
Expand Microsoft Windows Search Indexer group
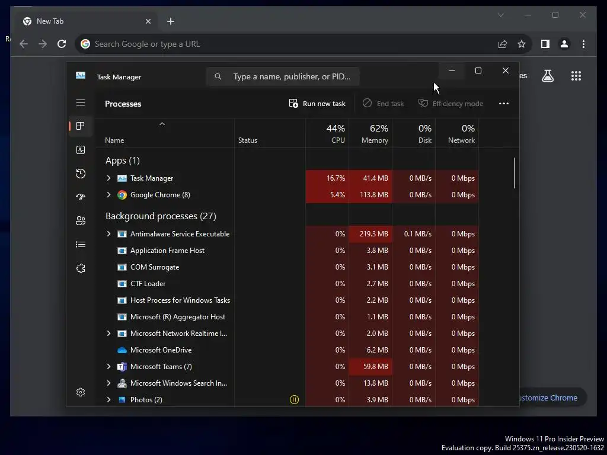(109, 383)
